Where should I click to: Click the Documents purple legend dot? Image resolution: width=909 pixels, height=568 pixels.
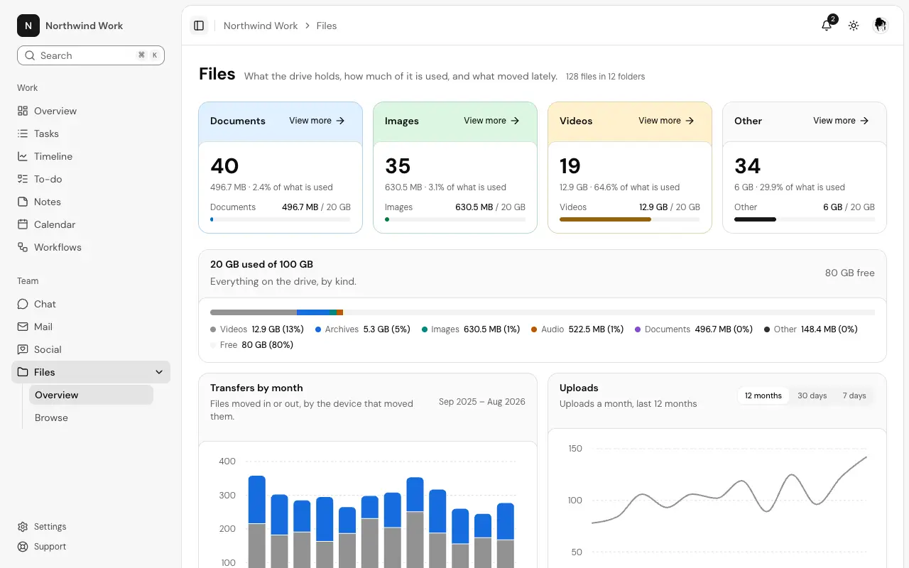click(x=638, y=329)
